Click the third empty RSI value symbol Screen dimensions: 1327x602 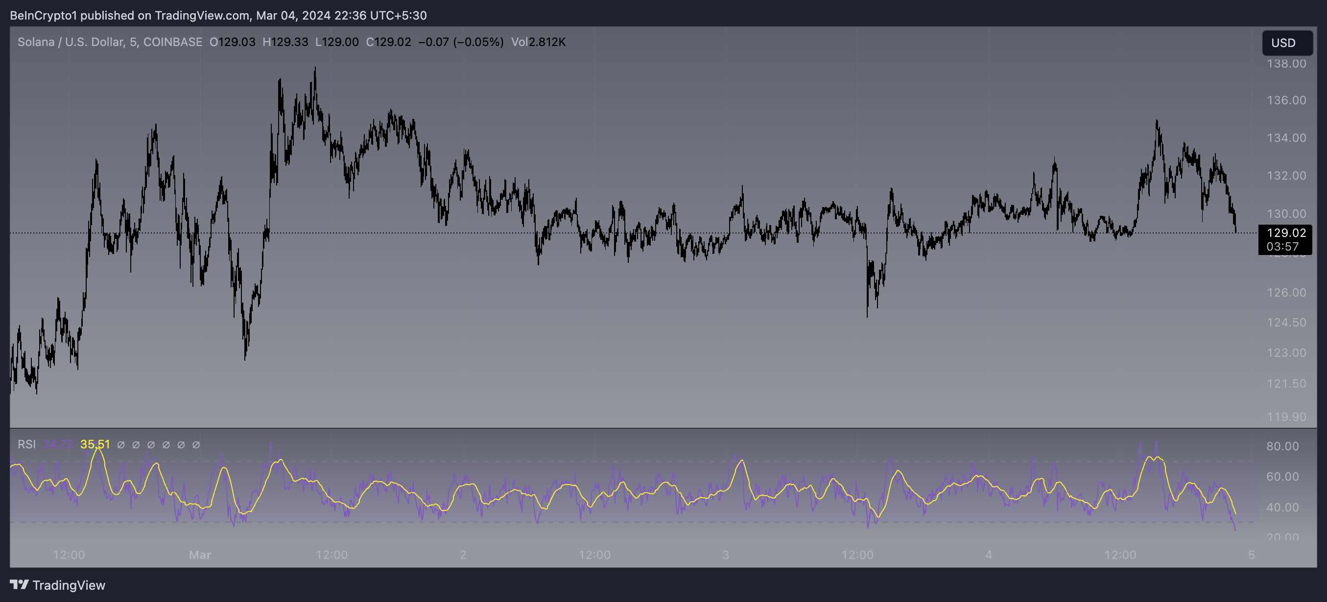coord(151,444)
